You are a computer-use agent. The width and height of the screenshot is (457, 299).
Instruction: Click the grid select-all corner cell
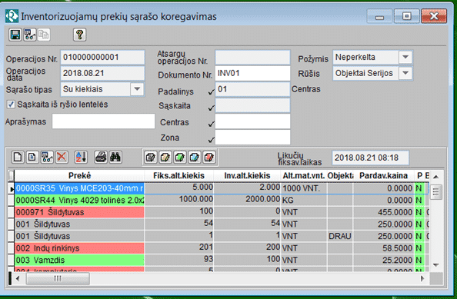tap(11, 175)
